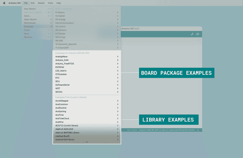Screen dimensions: 243x158
Task: Click the notifications bell in status bar
Action: (x=198, y=130)
